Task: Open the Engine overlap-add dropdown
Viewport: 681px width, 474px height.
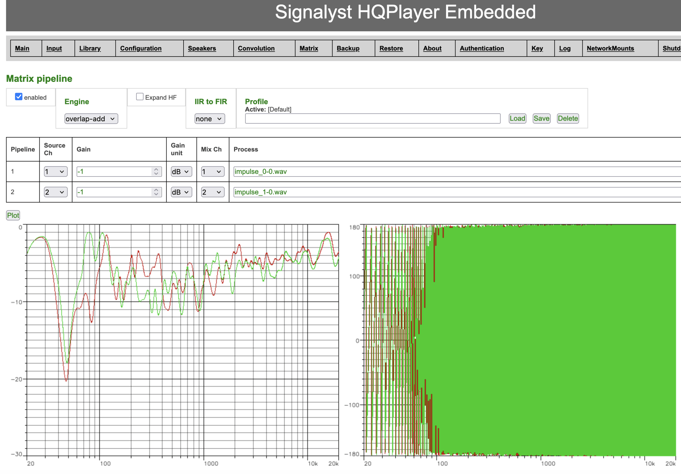Action: [91, 119]
